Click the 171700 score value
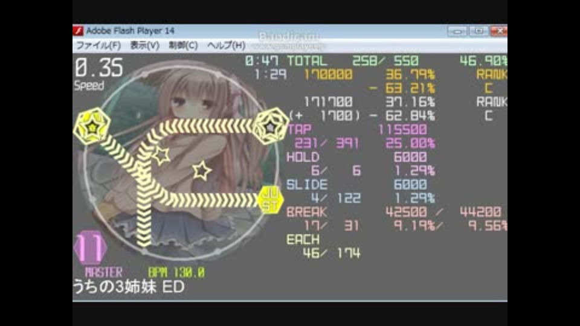The image size is (580, 326). point(327,102)
